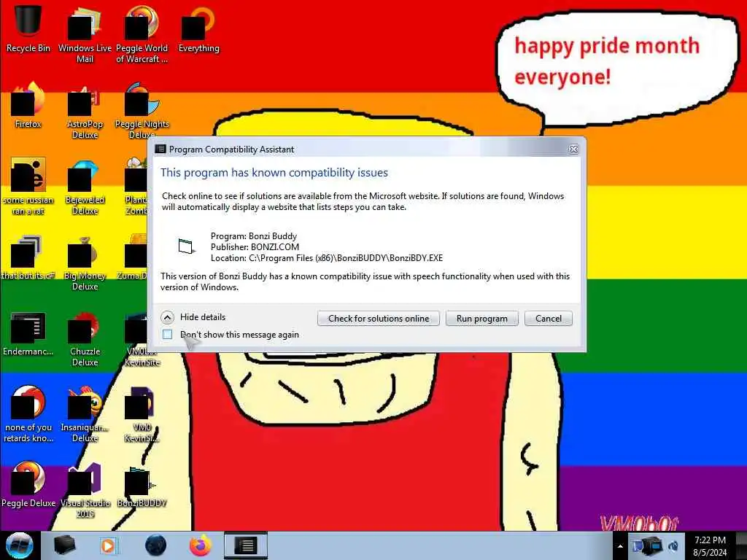Open dark round globe taskbar icon
The height and width of the screenshot is (560, 747).
[155, 545]
